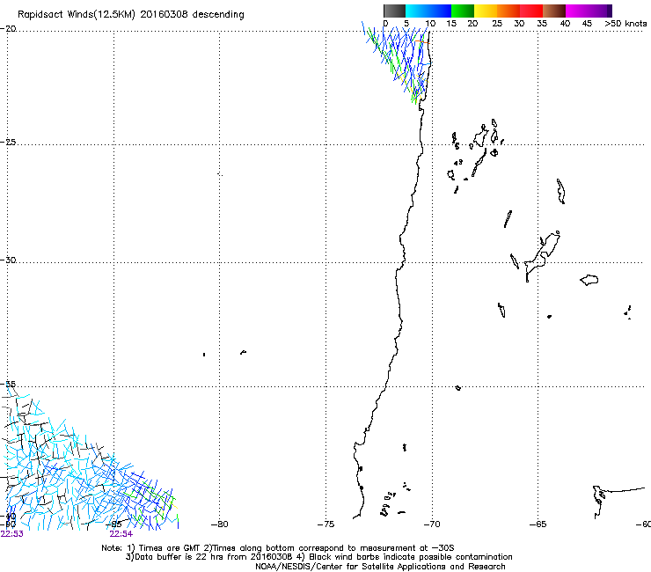Click the '-65' longitude axis label

[538, 524]
